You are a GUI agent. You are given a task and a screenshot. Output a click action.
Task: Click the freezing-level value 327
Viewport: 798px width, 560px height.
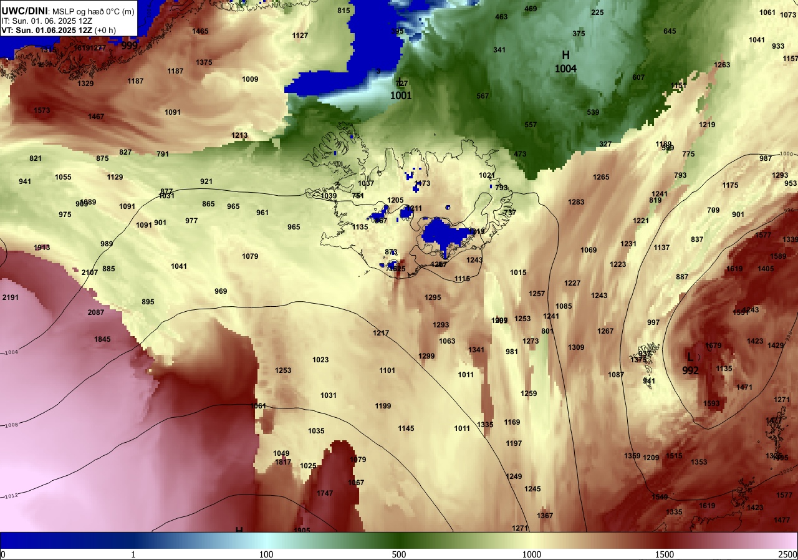click(x=605, y=144)
